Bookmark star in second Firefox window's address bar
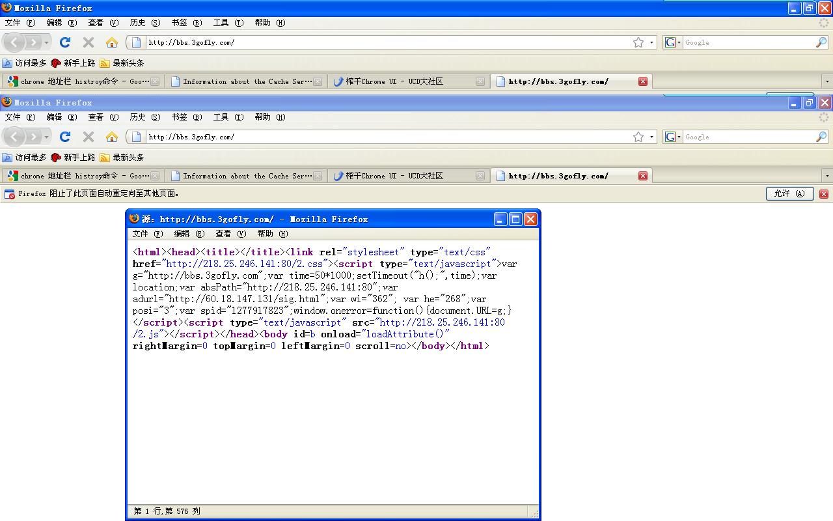The width and height of the screenshot is (833, 521). (638, 137)
